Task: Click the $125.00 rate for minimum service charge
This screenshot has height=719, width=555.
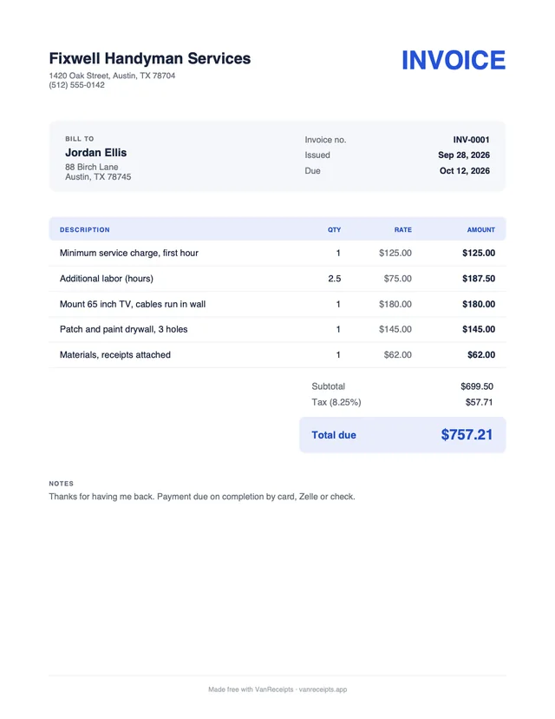Action: [x=395, y=253]
